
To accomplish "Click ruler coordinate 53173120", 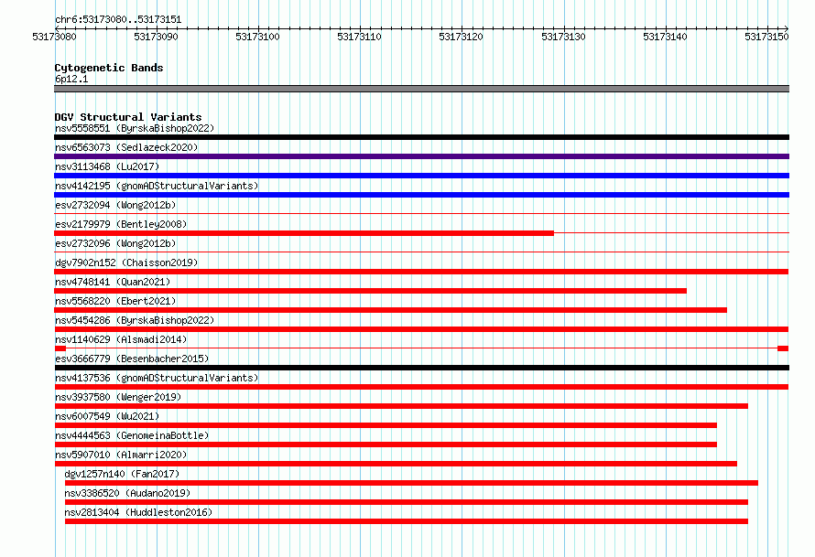I will (x=461, y=37).
